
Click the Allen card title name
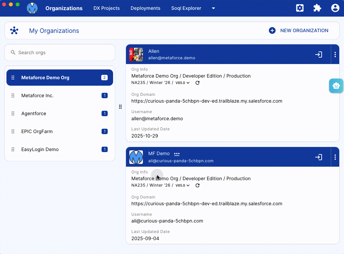(x=154, y=51)
